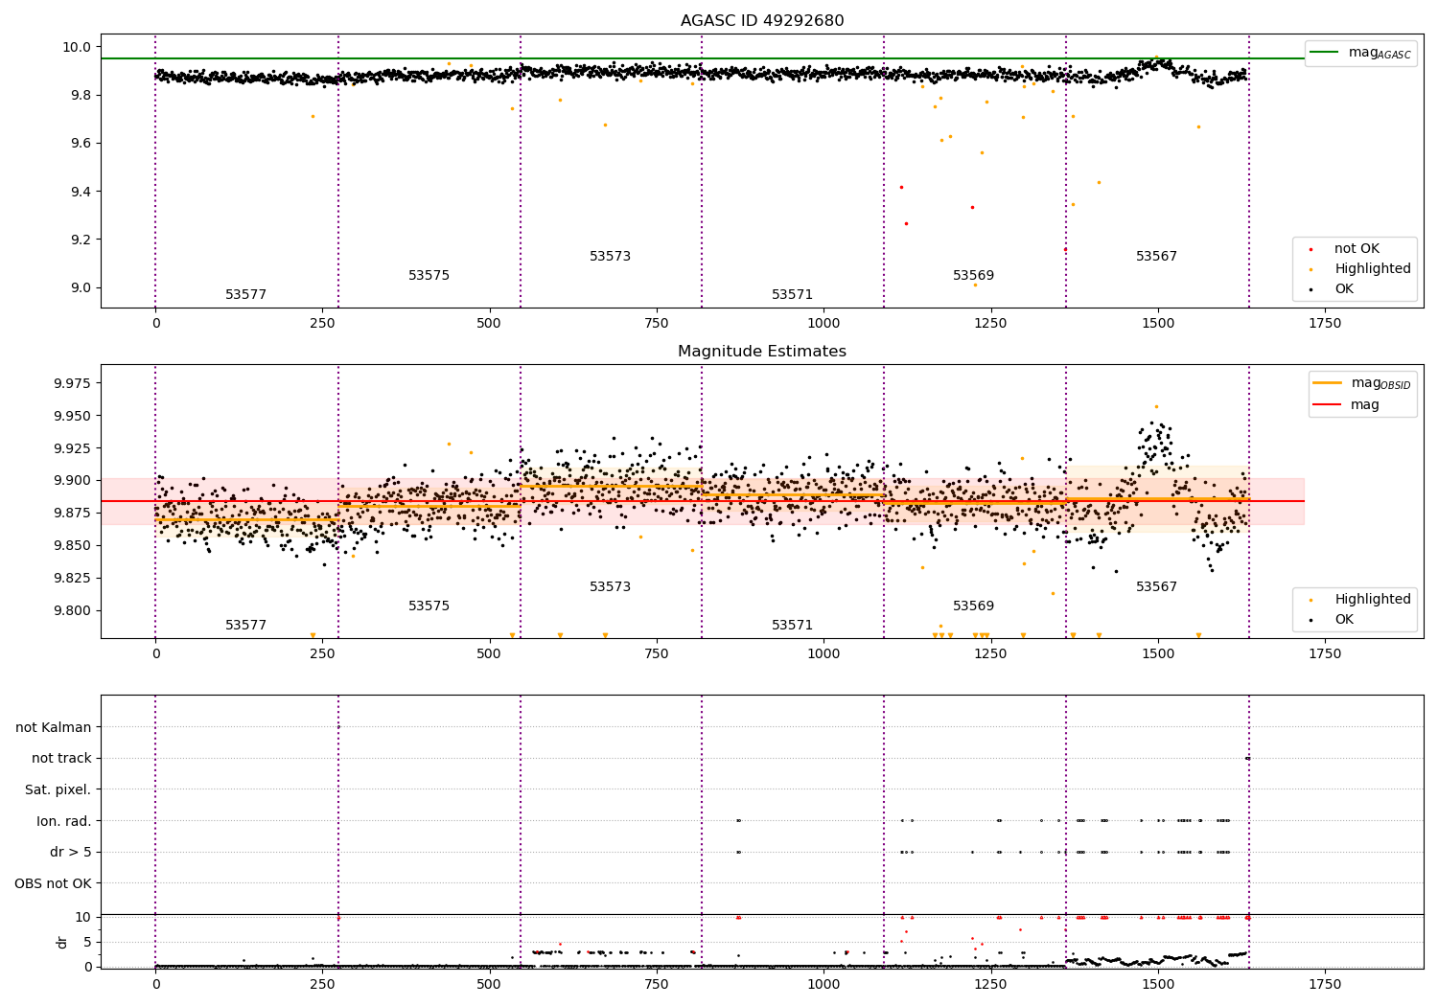Screen dimensions: 1438x1006
Task: Click y-axis tick 9.975 on middle plot
Action: [73, 383]
